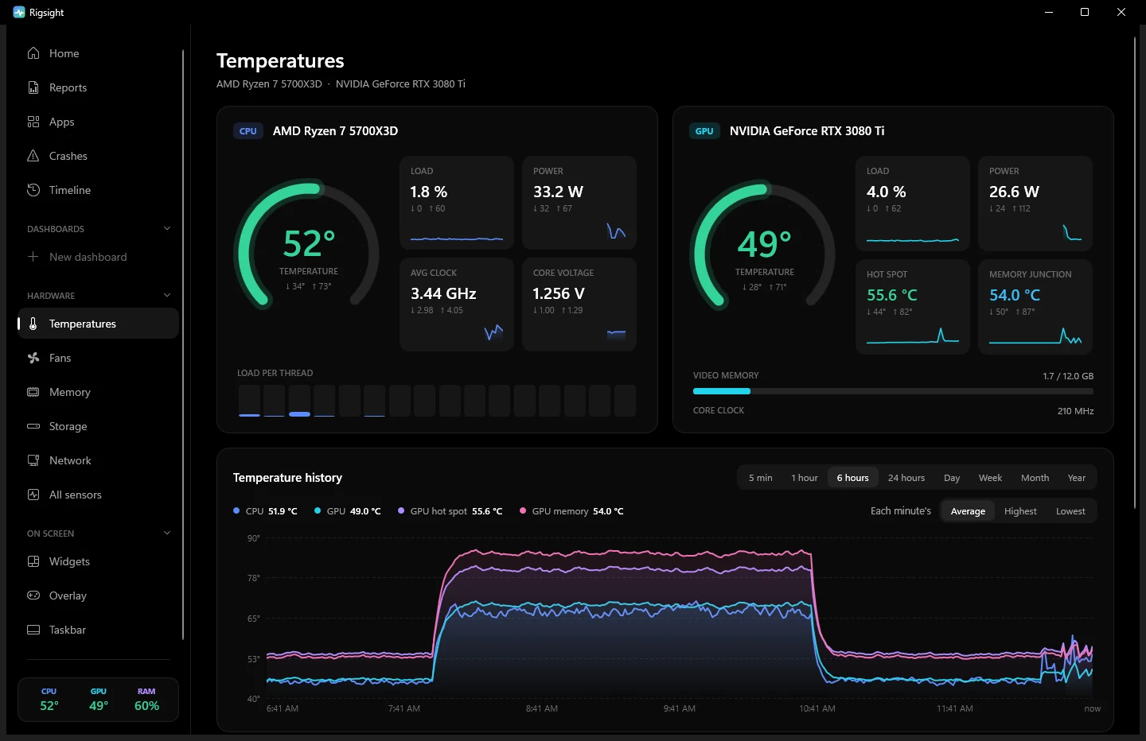This screenshot has width=1146, height=741.
Task: Click the Memory icon in sidebar
Action: click(33, 392)
